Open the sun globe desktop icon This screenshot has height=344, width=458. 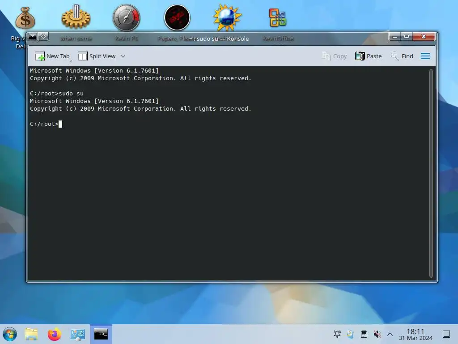click(x=227, y=17)
